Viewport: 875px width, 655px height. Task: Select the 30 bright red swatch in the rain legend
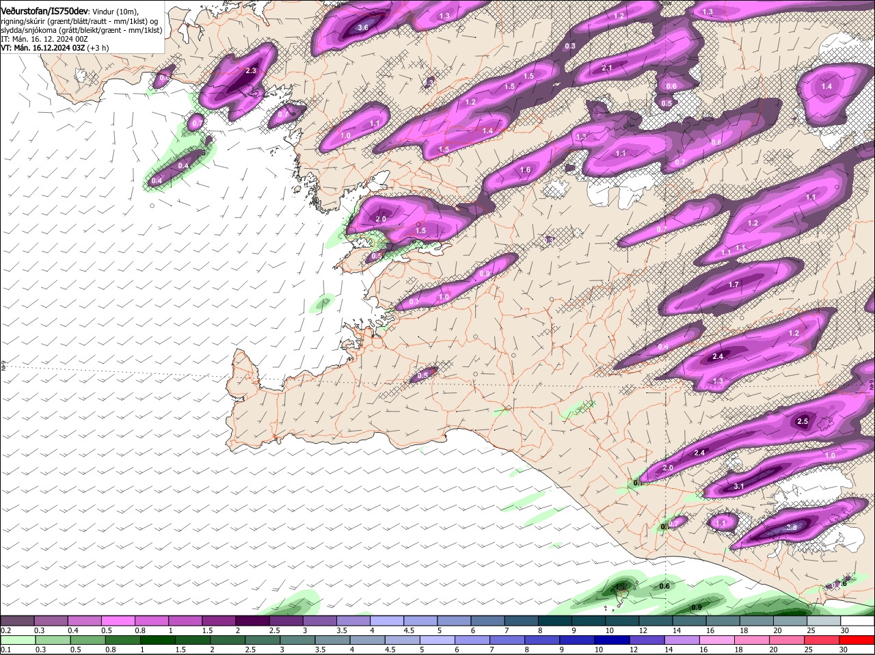coord(857,640)
